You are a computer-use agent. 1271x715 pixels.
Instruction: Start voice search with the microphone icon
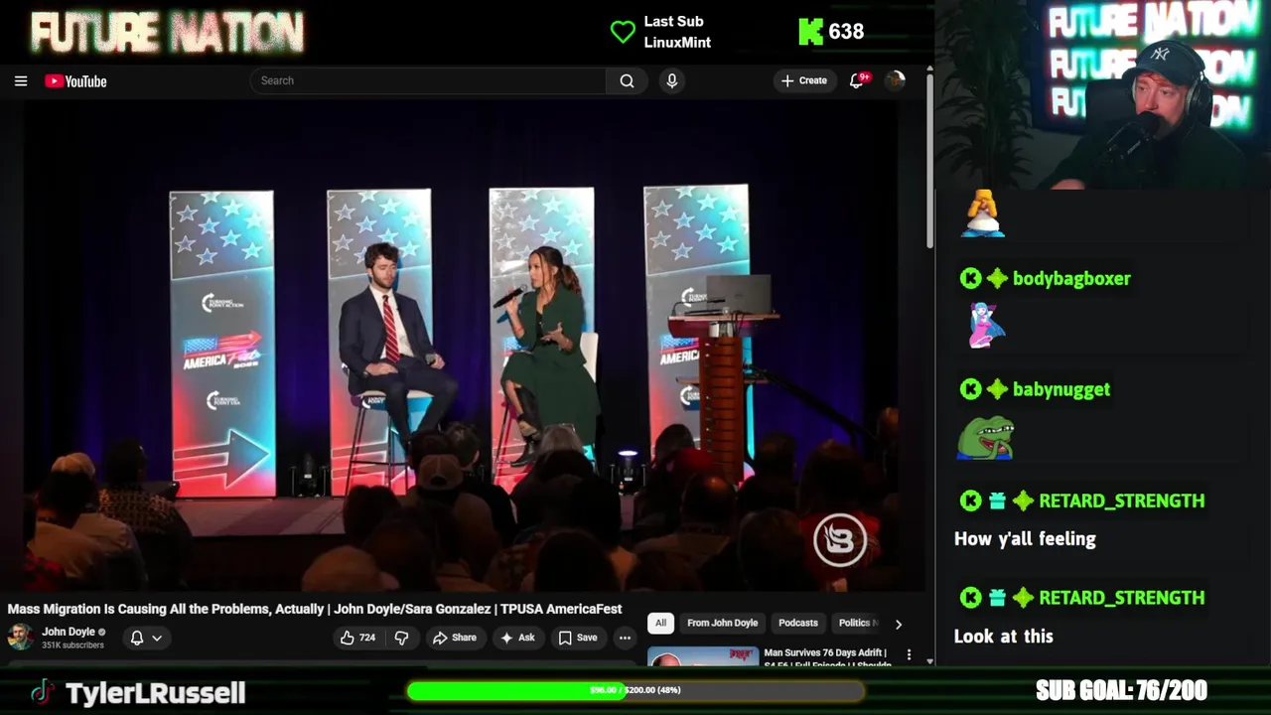pyautogui.click(x=672, y=80)
